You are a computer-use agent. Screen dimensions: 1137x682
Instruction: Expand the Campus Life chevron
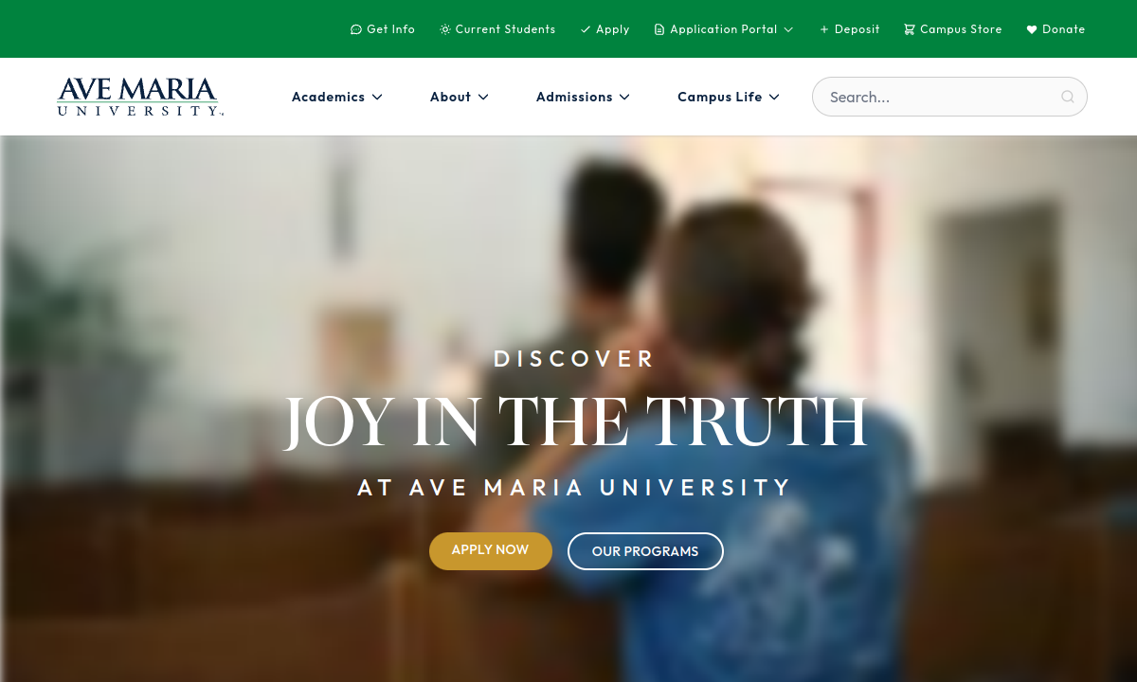pos(774,97)
